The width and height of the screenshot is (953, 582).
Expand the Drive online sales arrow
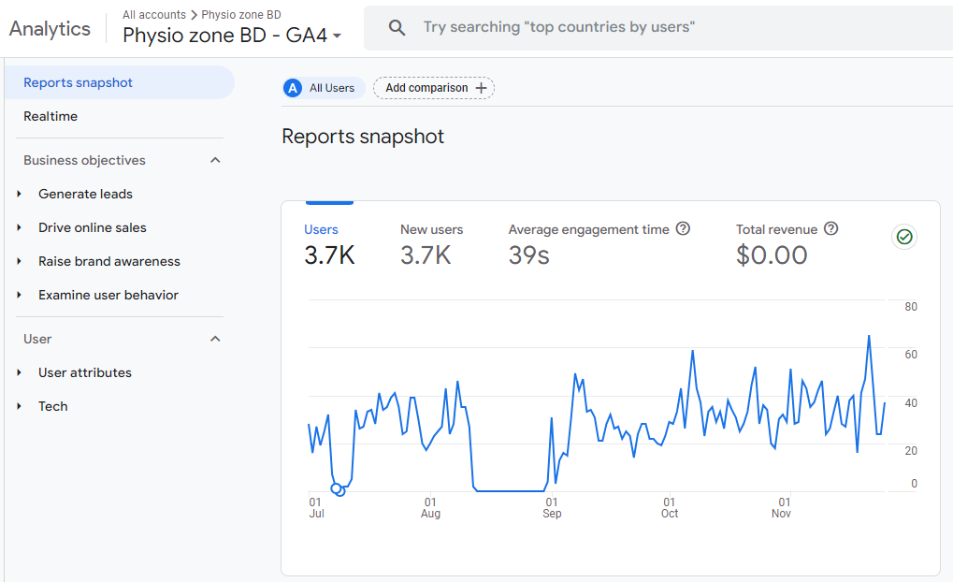click(20, 227)
